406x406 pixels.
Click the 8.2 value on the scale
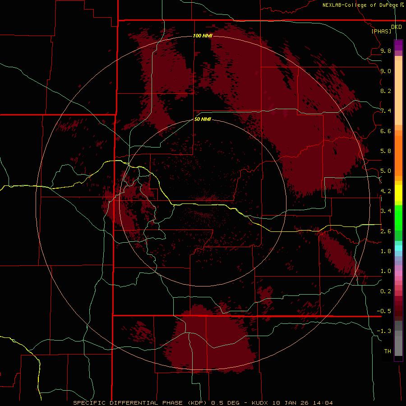386,91
